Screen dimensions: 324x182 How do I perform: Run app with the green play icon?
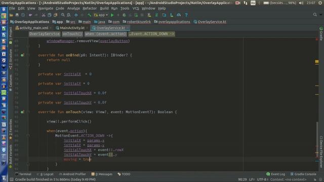pos(112,15)
